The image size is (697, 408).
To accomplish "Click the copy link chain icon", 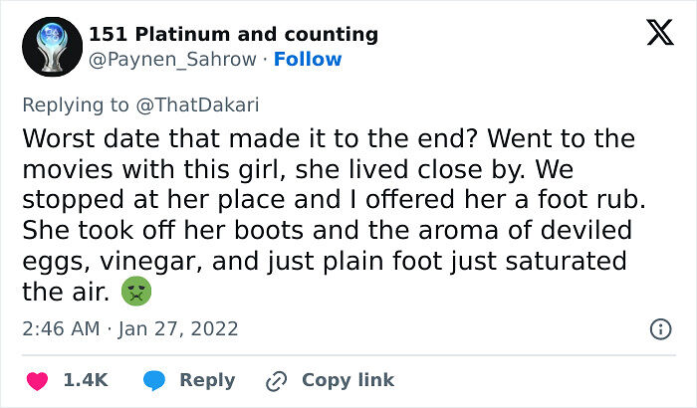I will coord(275,380).
